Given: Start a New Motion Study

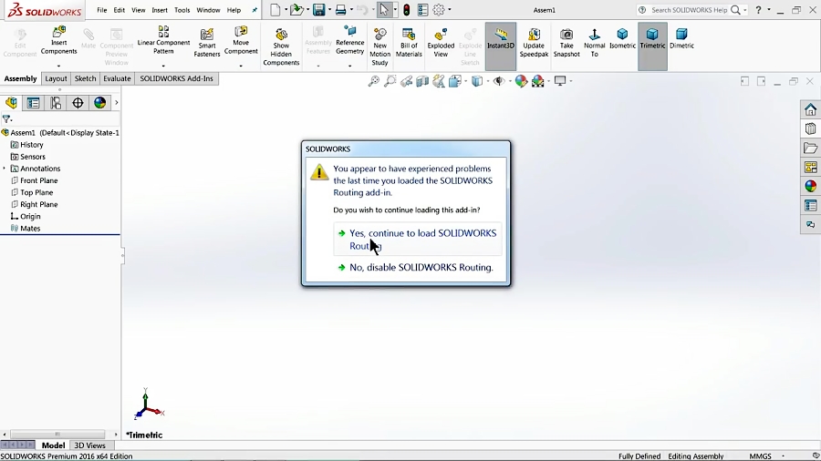Looking at the screenshot, I should (x=379, y=46).
